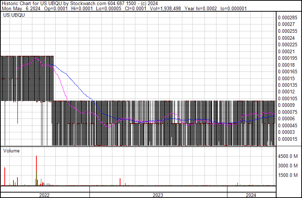
Task: Click the 0.00021 price axis label
Action: (286, 51)
